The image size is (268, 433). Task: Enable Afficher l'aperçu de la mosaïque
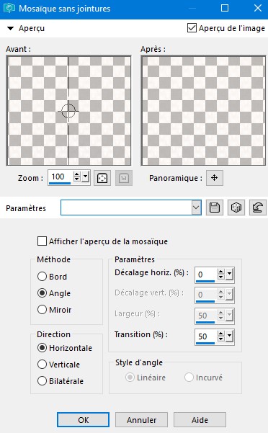(x=42, y=241)
